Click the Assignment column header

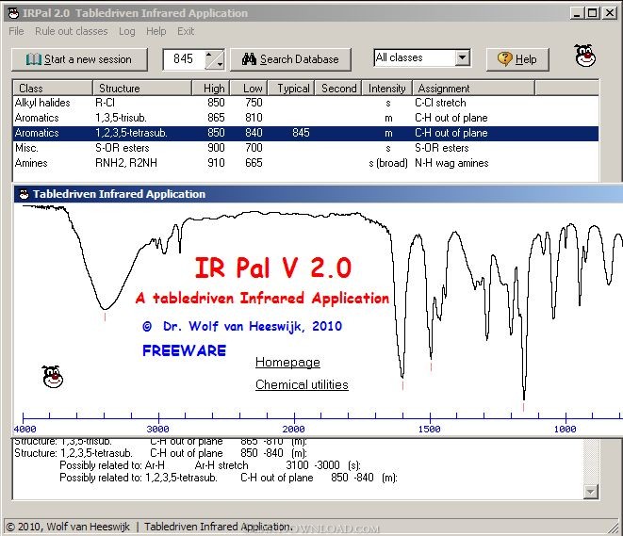(473, 89)
